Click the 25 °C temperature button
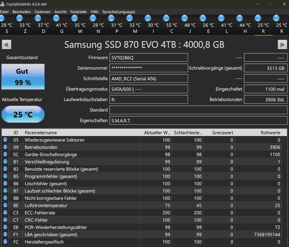The image size is (289, 247). (x=23, y=114)
